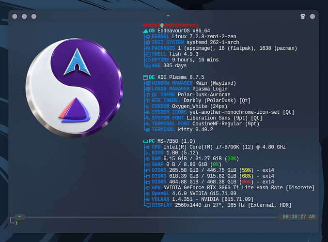This screenshot has width=328, height=242.
Task: Click the text 'systemd 262-1-arch'
Action: tap(213, 43)
